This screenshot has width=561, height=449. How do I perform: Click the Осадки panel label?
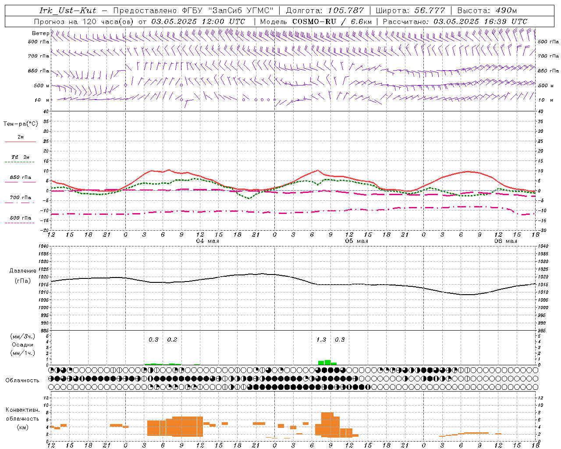point(23,345)
